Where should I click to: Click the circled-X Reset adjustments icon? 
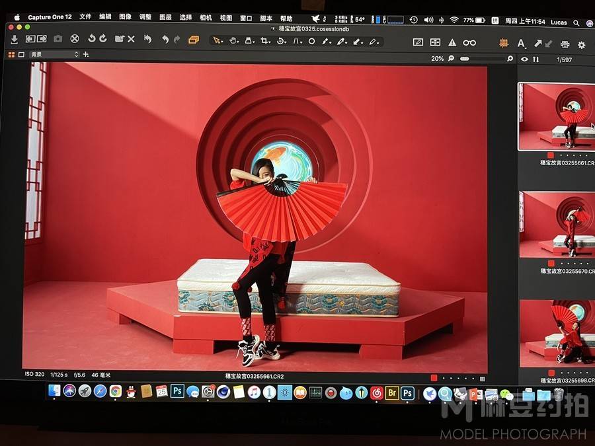pyautogui.click(x=75, y=39)
